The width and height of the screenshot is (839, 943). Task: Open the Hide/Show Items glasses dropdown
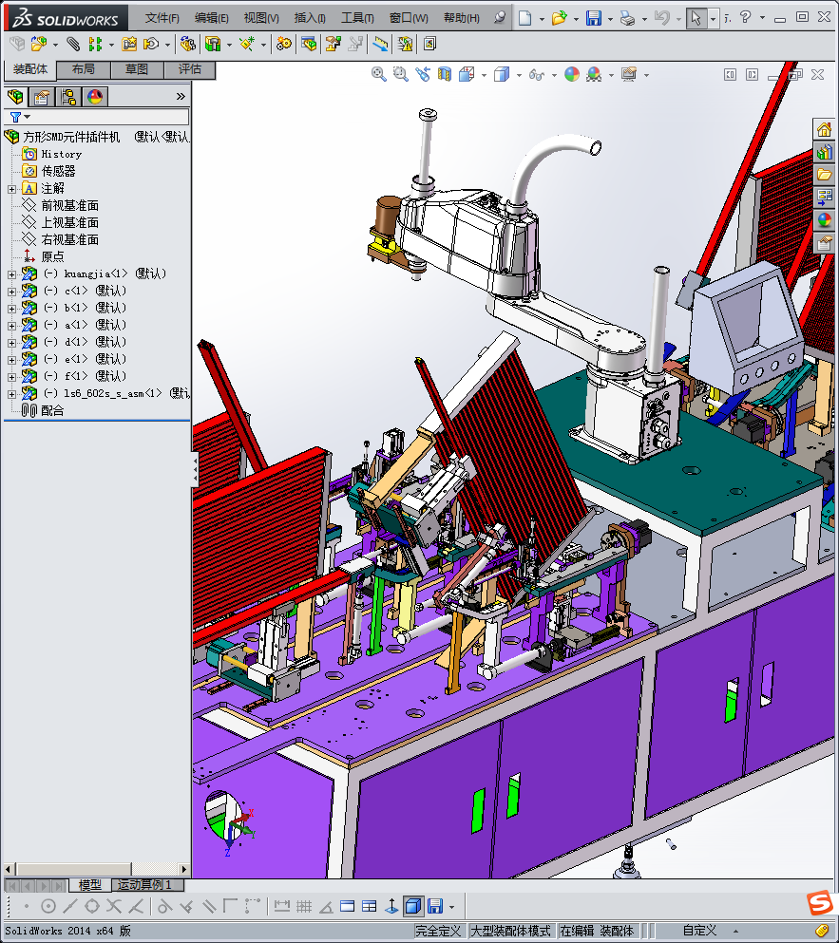click(x=554, y=75)
